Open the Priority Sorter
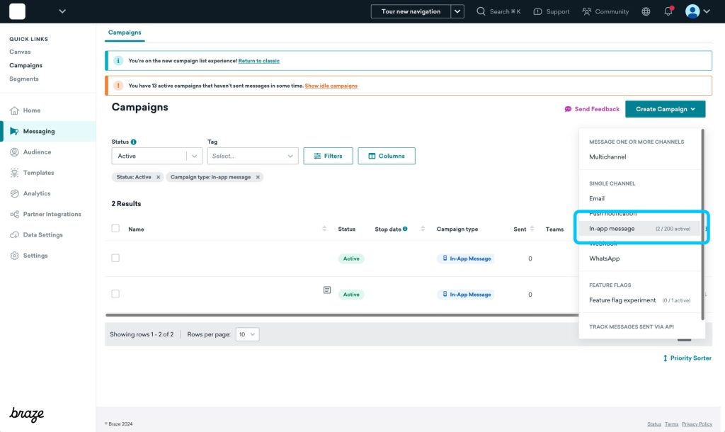 click(x=687, y=358)
